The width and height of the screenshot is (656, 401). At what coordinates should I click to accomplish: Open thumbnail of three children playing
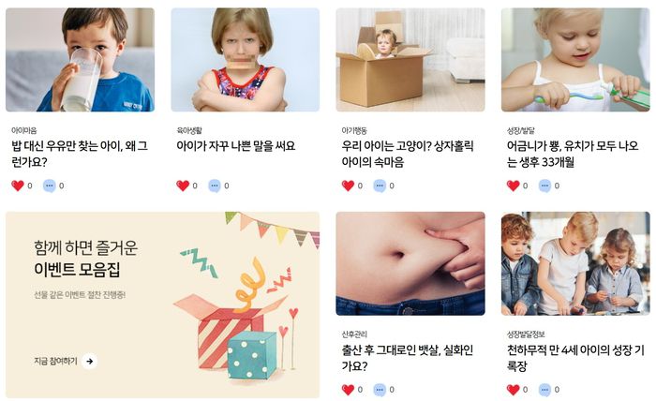[x=575, y=263]
